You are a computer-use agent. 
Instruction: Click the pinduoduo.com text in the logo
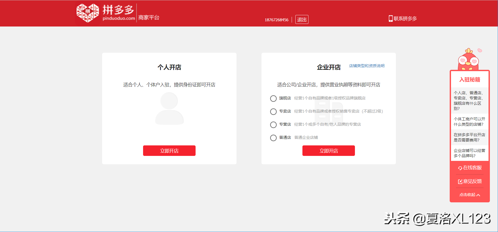coord(119,18)
